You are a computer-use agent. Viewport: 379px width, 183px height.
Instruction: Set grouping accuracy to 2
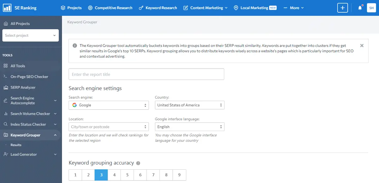88,175
